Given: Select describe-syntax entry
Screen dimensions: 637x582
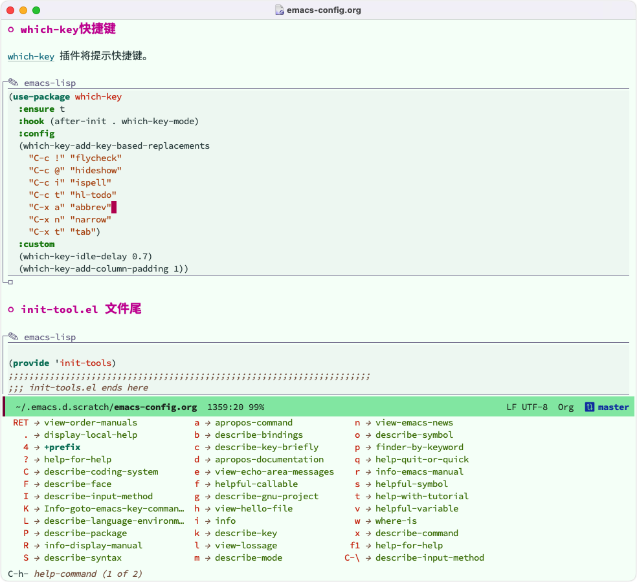Looking at the screenshot, I should [83, 557].
